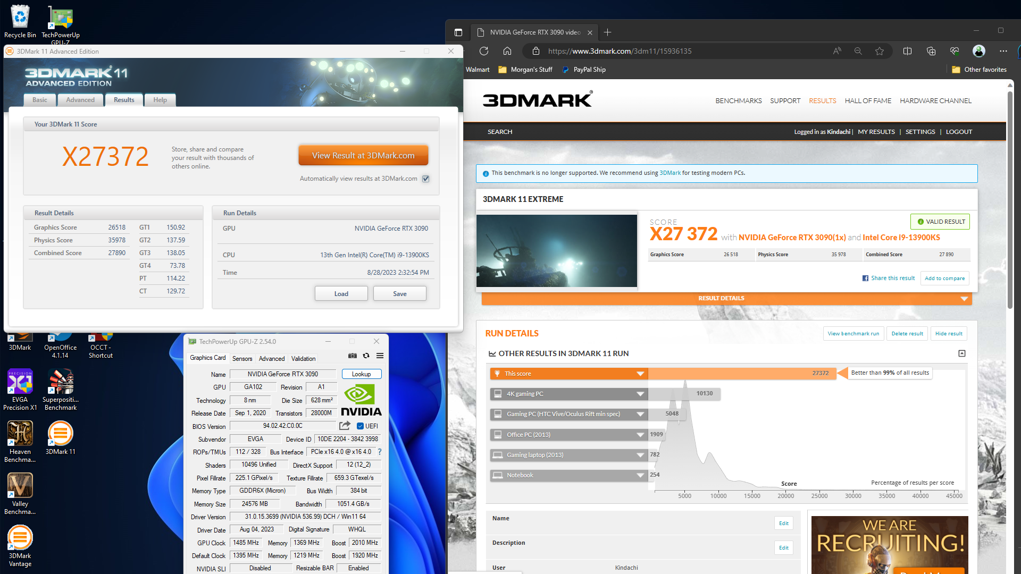Click Edit button next to Name
The image size is (1021, 574).
click(x=783, y=523)
